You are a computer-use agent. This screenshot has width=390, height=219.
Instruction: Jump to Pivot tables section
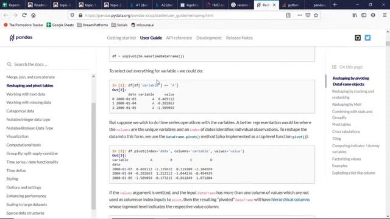pyautogui.click(x=341, y=124)
